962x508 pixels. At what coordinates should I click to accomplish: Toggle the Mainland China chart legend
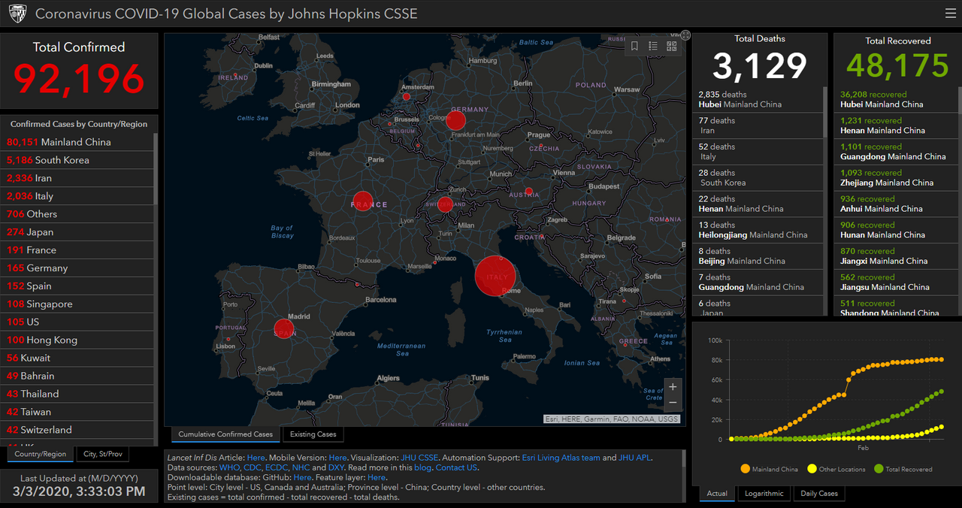(769, 469)
